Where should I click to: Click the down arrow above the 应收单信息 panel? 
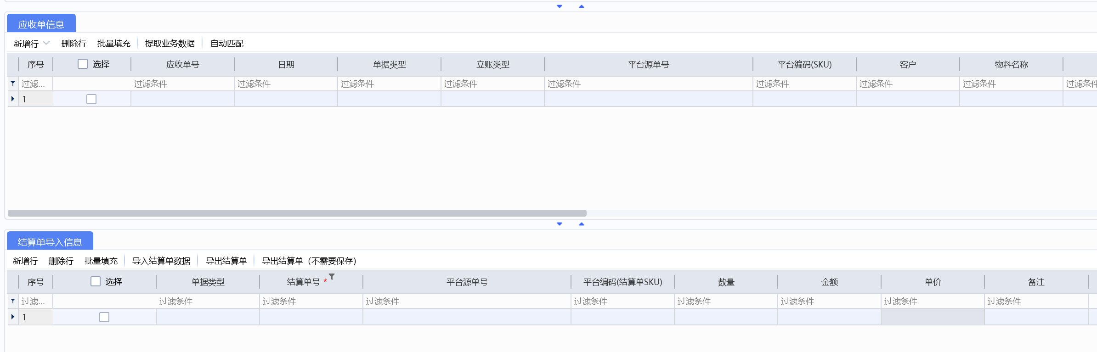click(x=560, y=6)
